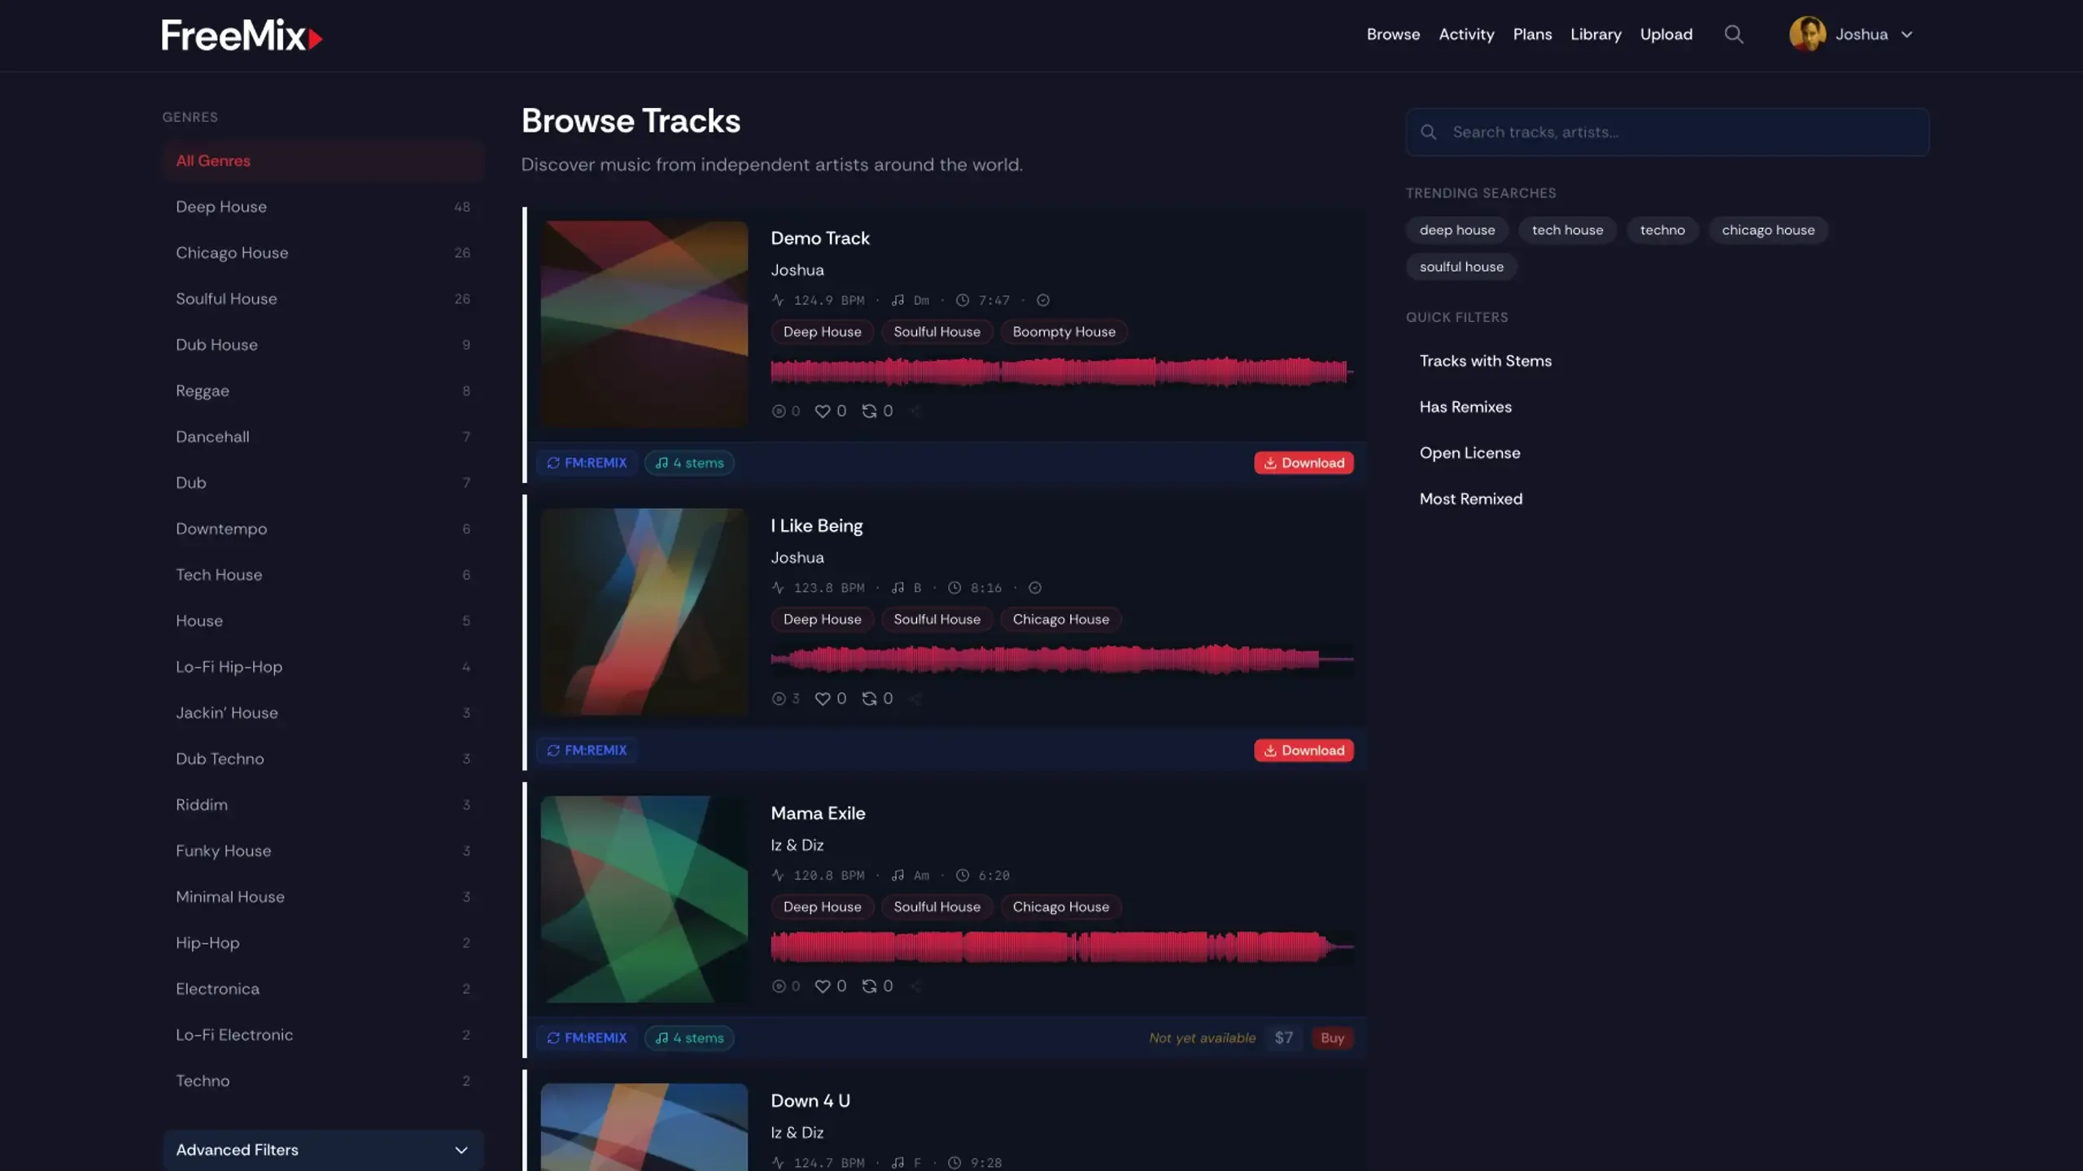Image resolution: width=2083 pixels, height=1171 pixels.
Task: Open the Joshua account dropdown chevron
Action: point(1906,34)
